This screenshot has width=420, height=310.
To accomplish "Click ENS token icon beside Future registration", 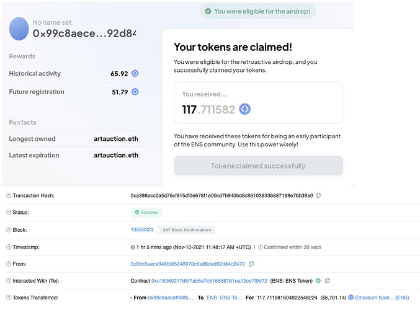I will 135,92.
